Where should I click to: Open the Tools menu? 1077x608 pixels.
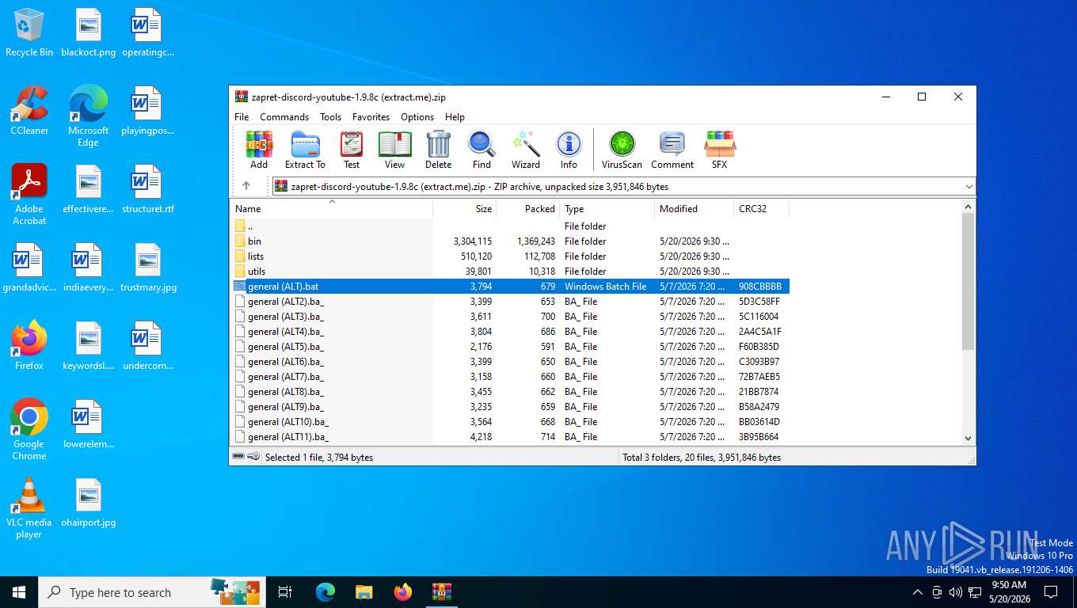tap(330, 116)
